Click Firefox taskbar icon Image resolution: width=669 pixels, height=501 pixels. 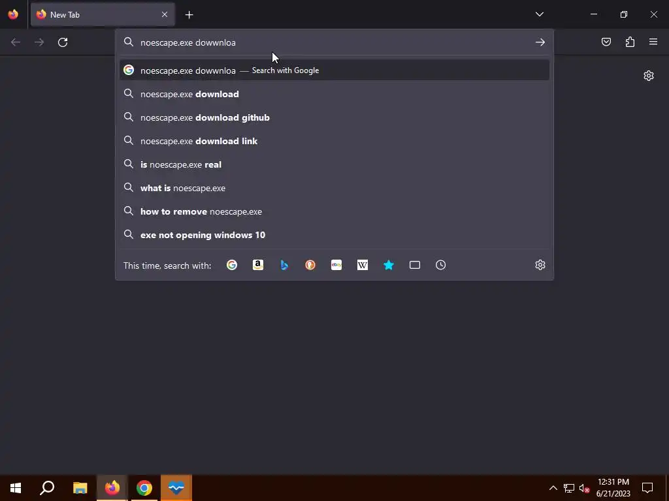[112, 488]
